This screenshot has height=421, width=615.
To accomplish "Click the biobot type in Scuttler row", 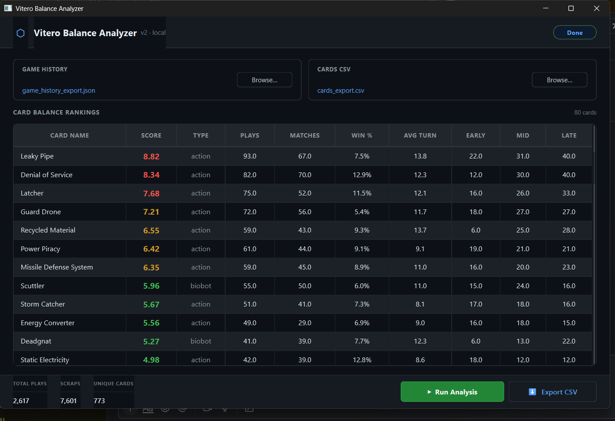I will pyautogui.click(x=201, y=286).
